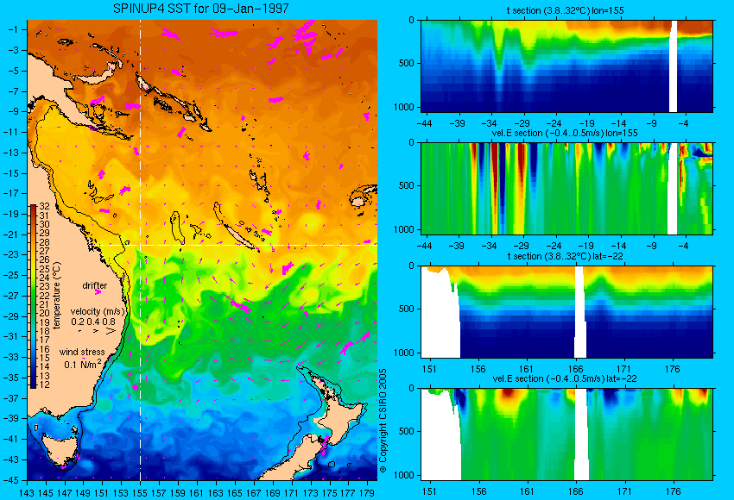Screen dimensions: 734x500
Task: Click the '0.2 0.4 0.8' velocity scale values
Action: (x=93, y=322)
